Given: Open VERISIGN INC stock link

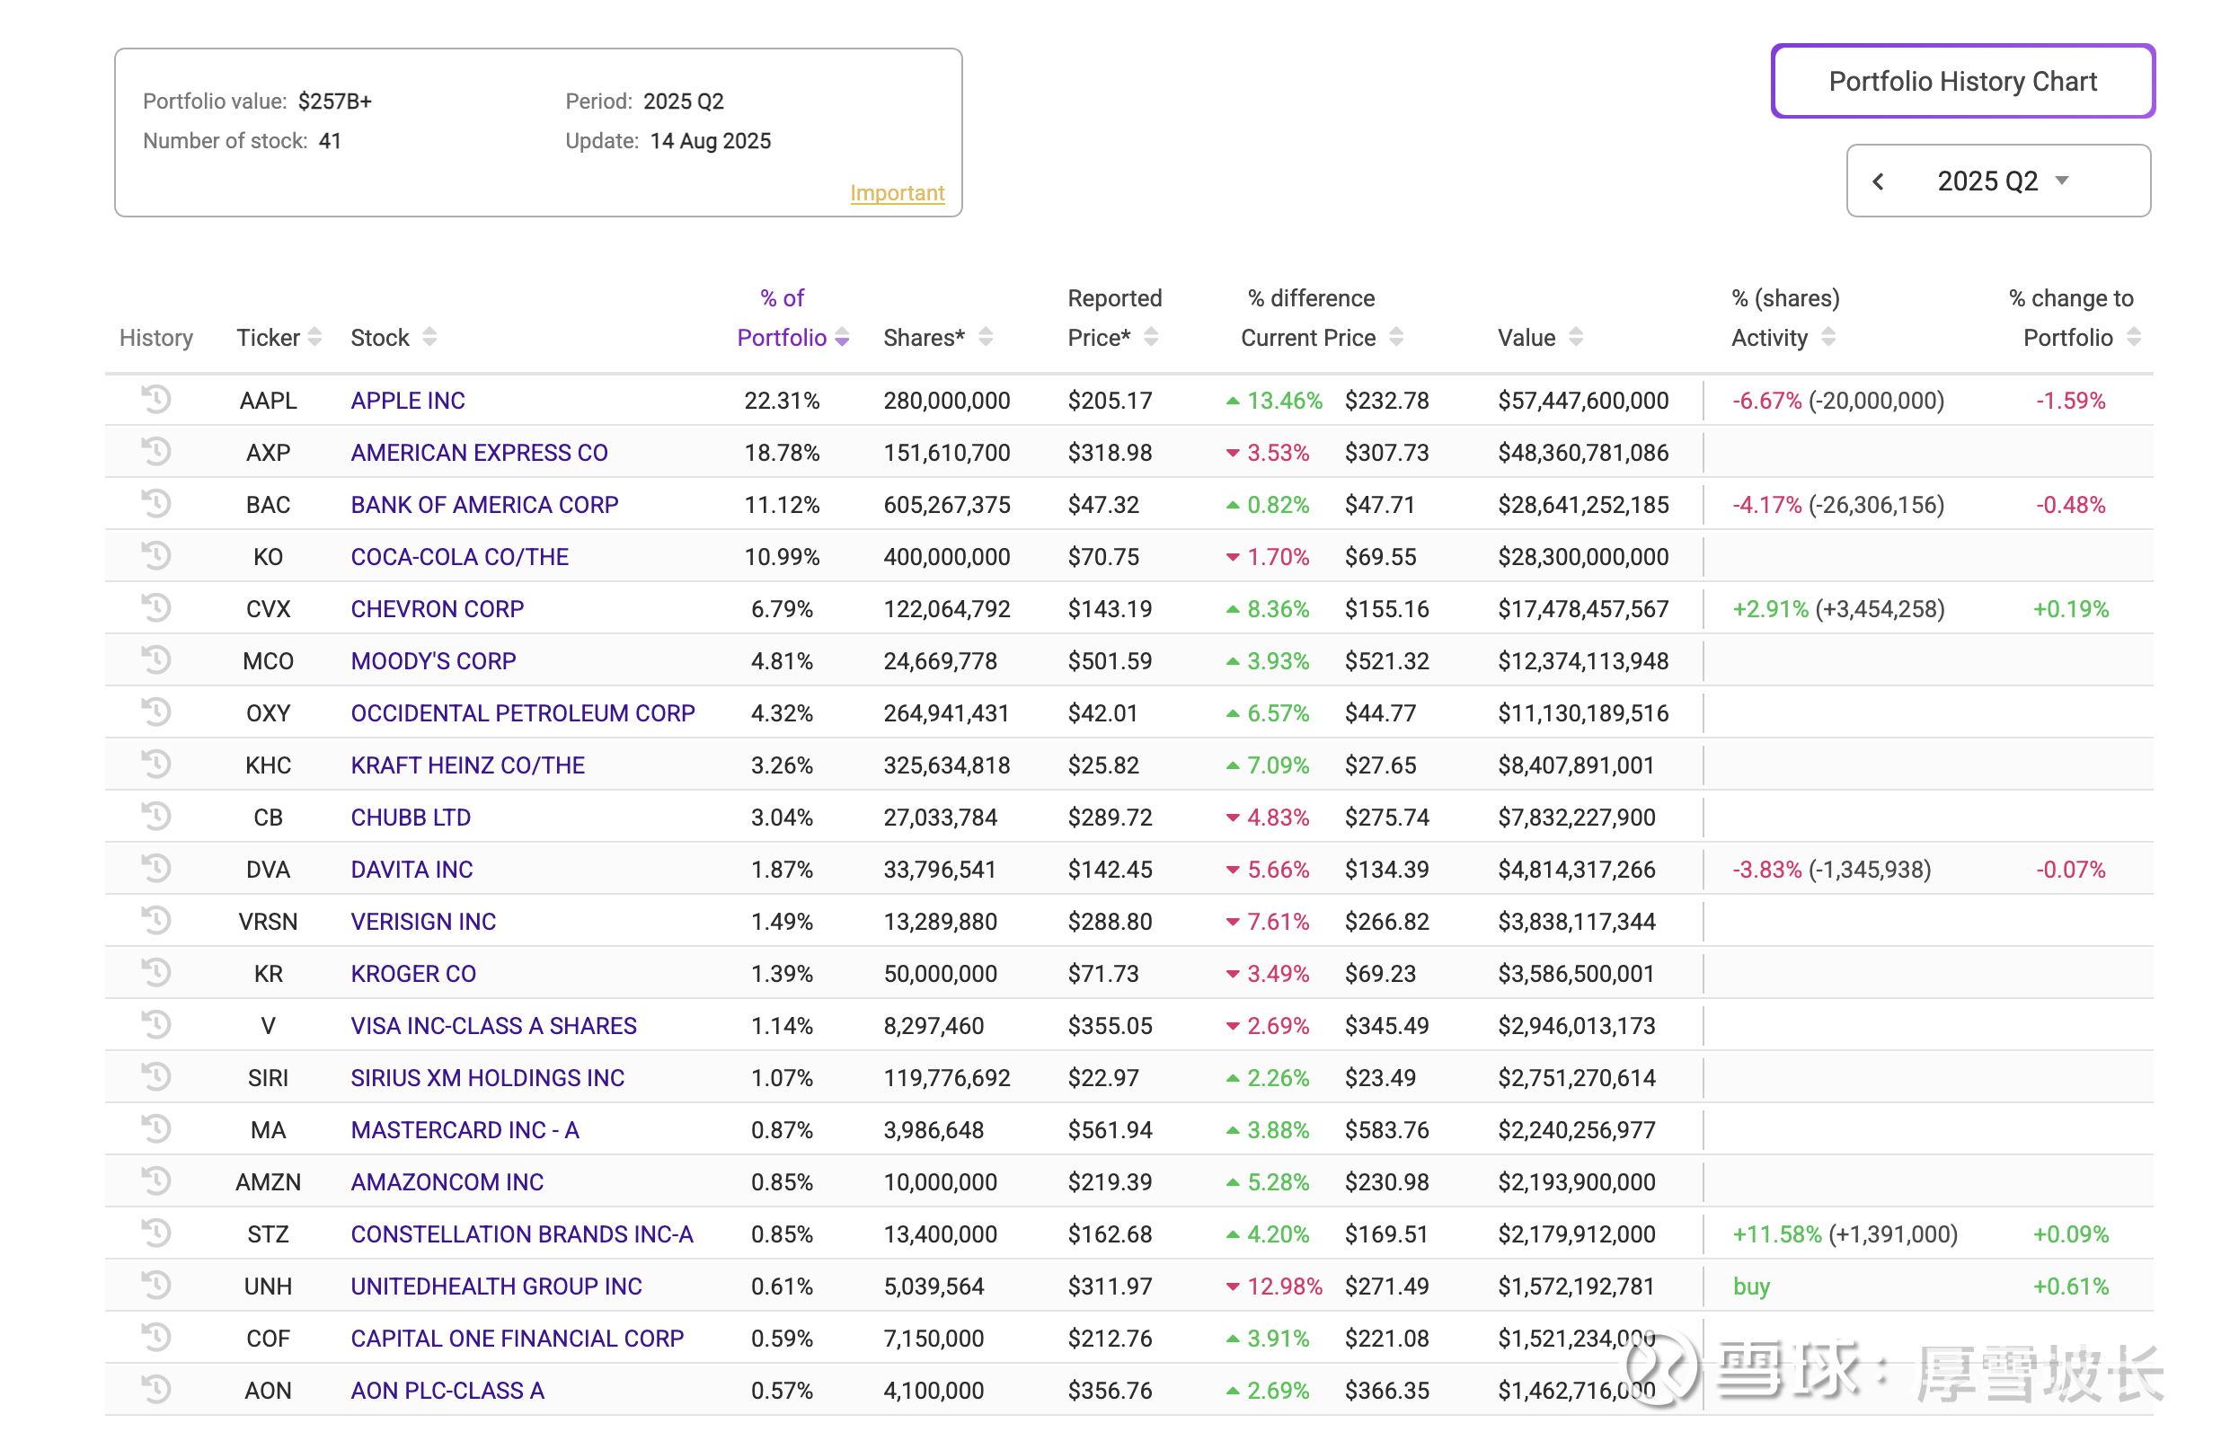Looking at the screenshot, I should (x=423, y=922).
